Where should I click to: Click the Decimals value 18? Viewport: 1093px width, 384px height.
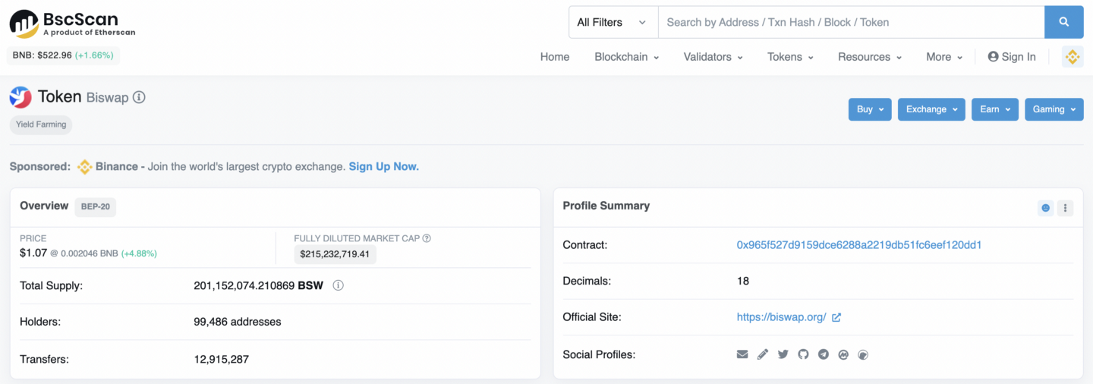(x=743, y=281)
